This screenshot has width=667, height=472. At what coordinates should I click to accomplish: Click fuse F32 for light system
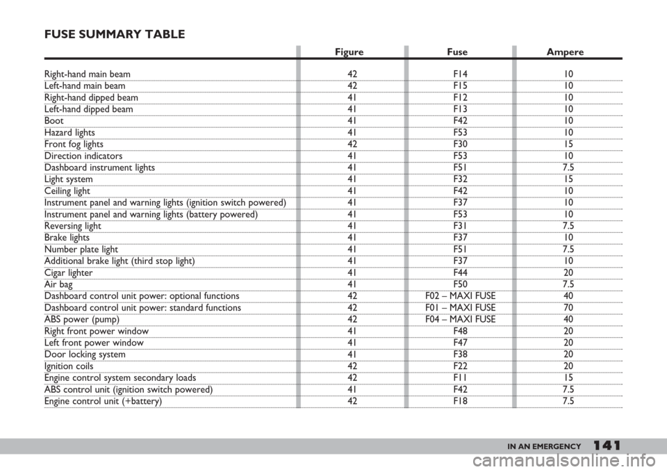point(460,179)
